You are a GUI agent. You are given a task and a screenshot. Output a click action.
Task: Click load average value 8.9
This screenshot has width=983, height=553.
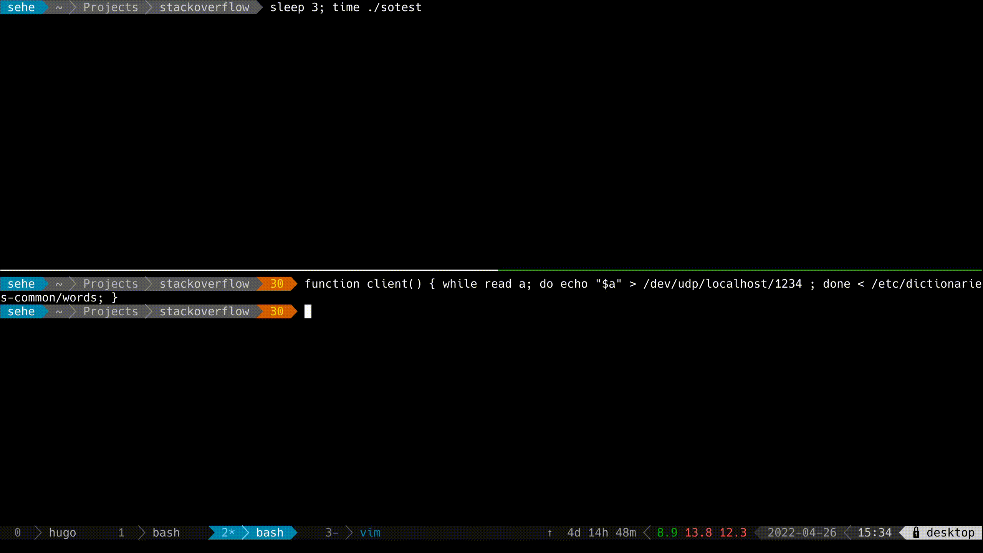tap(667, 533)
